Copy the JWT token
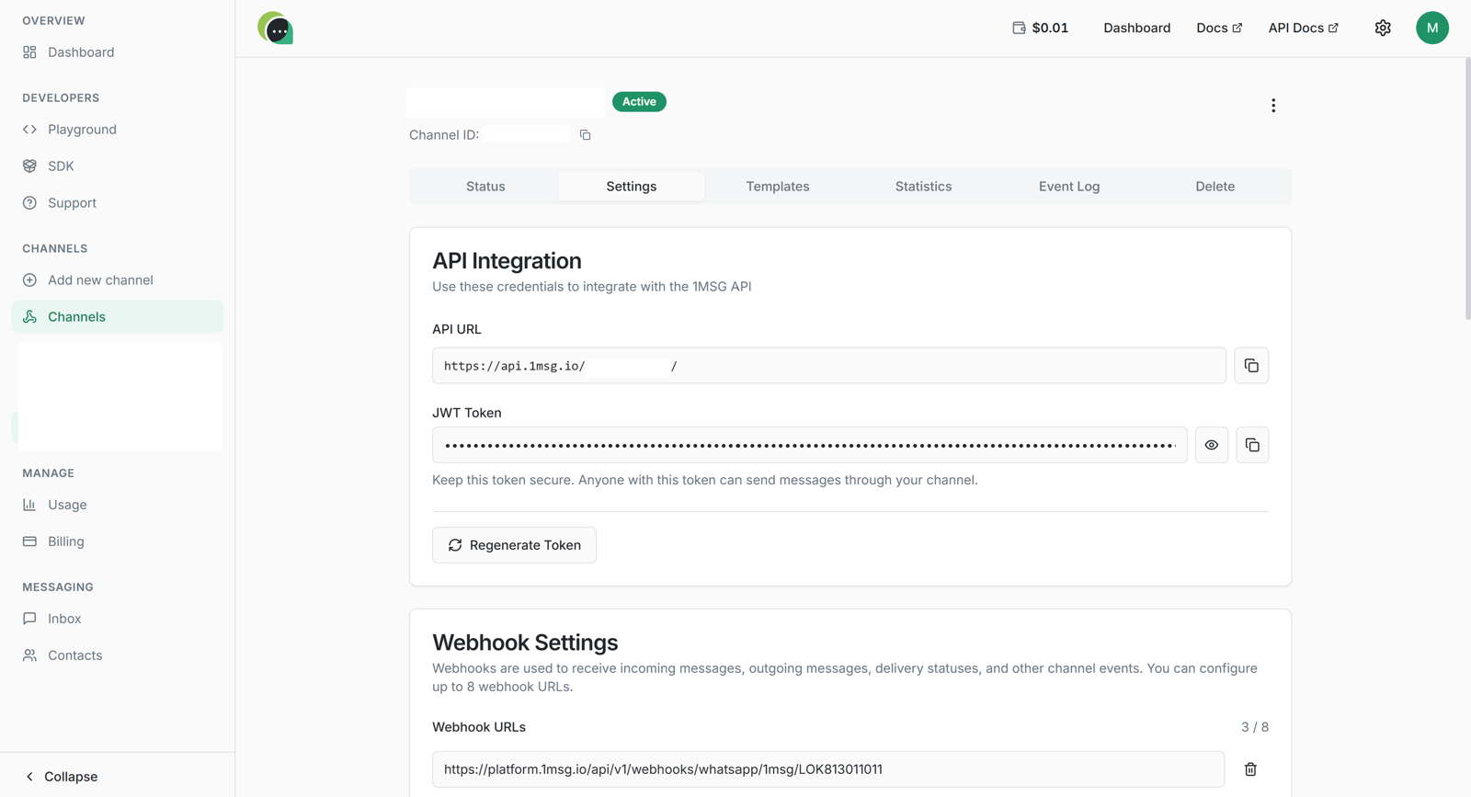 click(1252, 445)
